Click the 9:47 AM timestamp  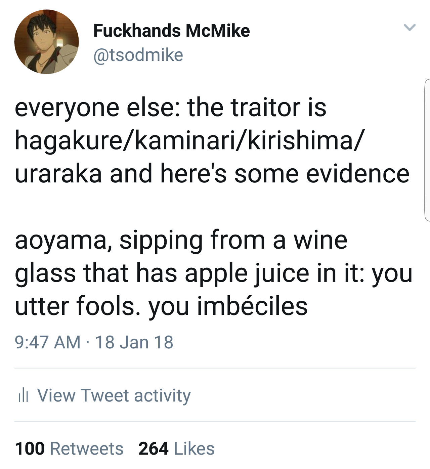tap(47, 342)
